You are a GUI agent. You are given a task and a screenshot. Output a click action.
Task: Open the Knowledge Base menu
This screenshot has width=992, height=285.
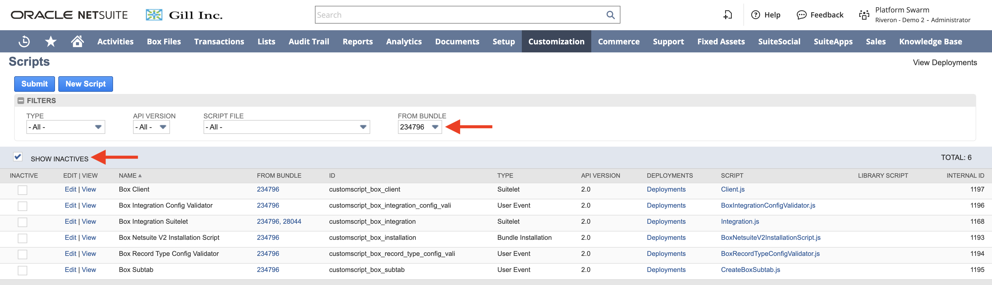[930, 42]
